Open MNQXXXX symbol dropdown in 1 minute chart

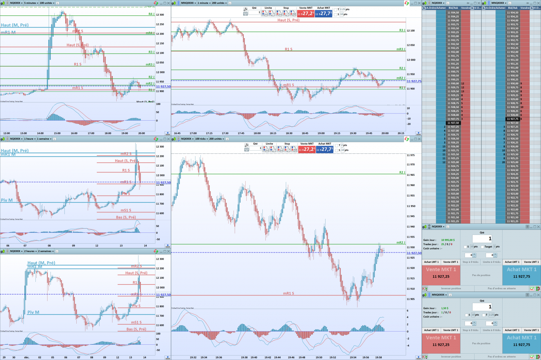tap(188, 3)
